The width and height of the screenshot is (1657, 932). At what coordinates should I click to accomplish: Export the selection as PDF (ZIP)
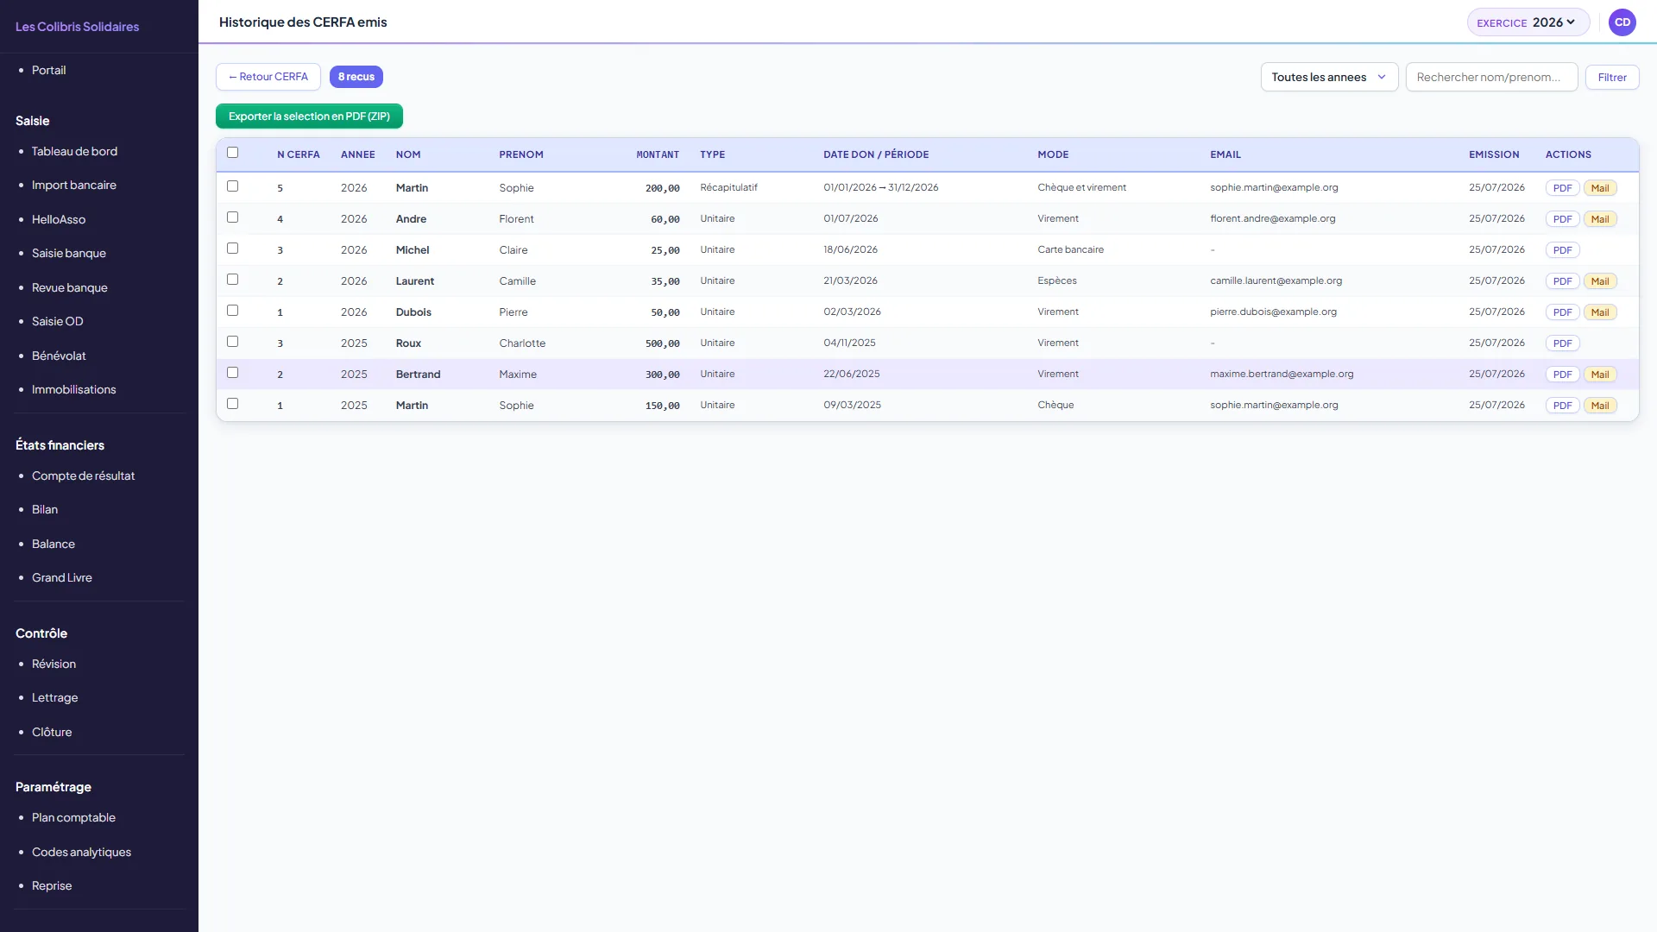[309, 116]
